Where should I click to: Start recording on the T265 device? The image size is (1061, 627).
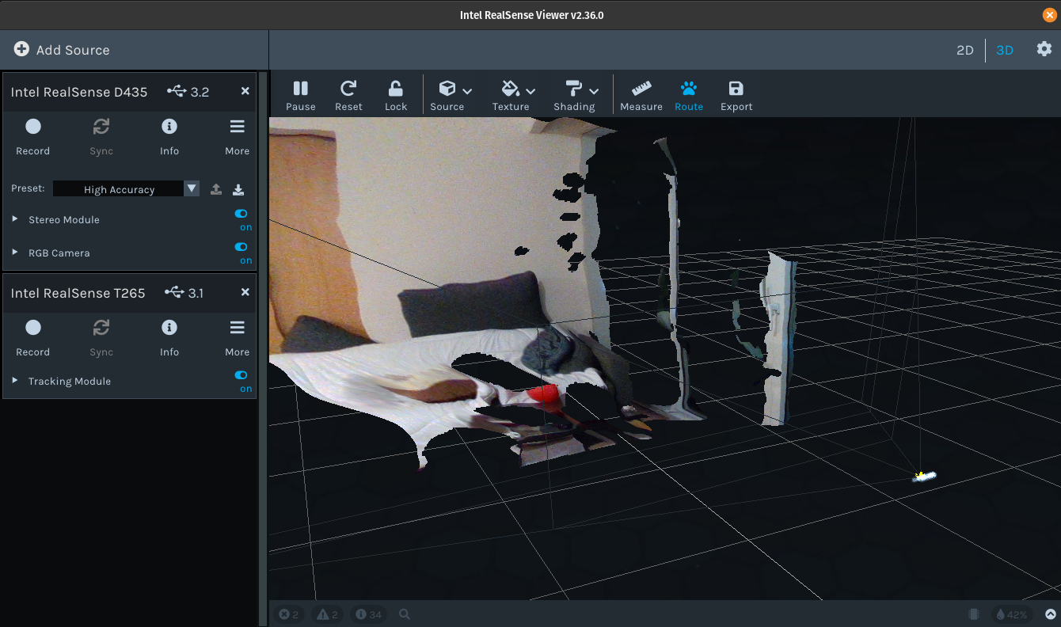33,336
